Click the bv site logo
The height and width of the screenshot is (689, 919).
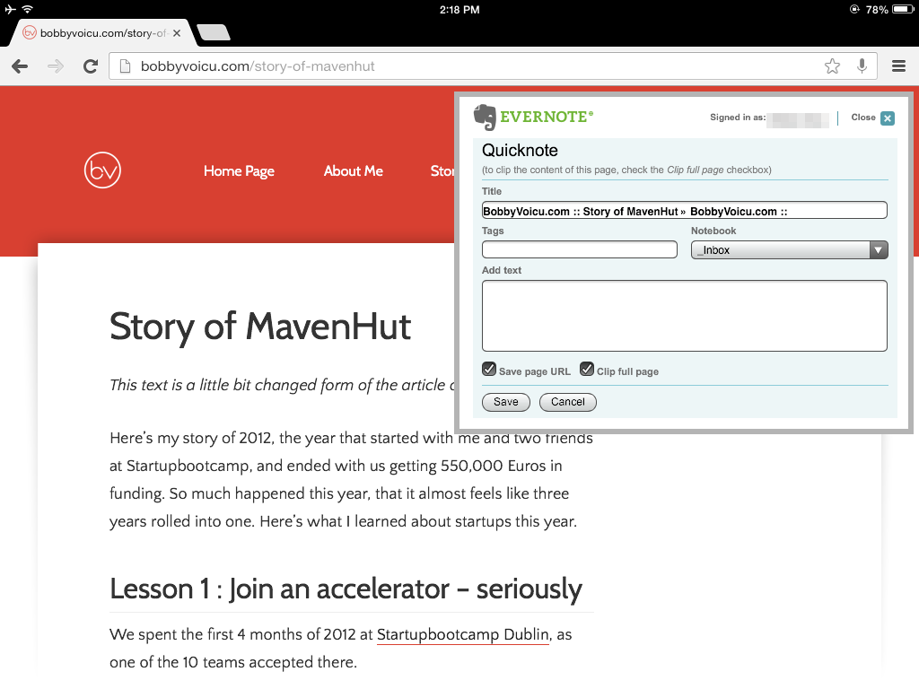(x=102, y=170)
